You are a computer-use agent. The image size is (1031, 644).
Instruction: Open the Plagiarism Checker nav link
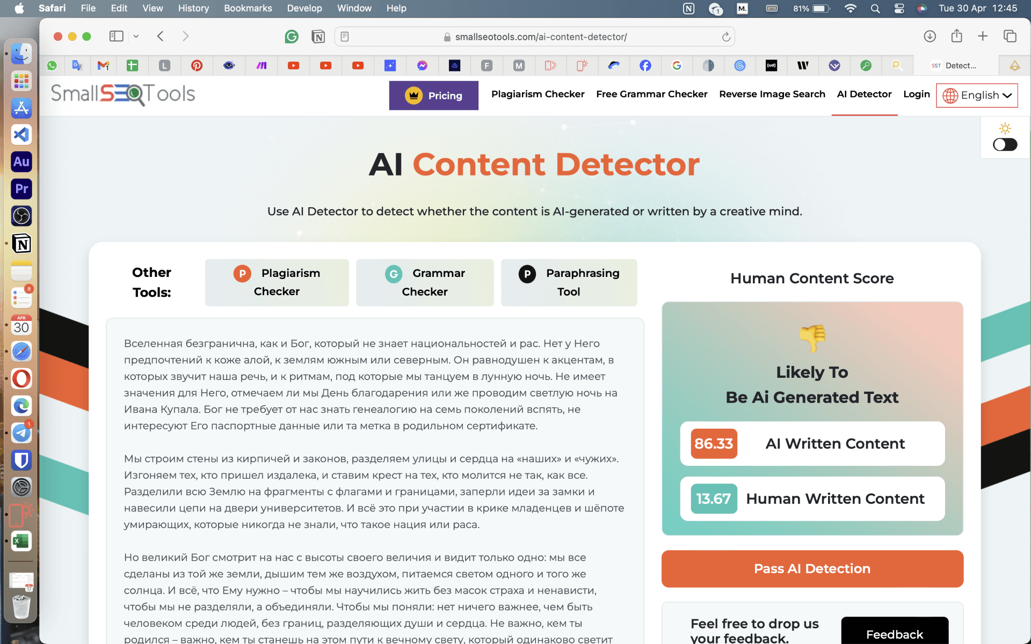[538, 94]
